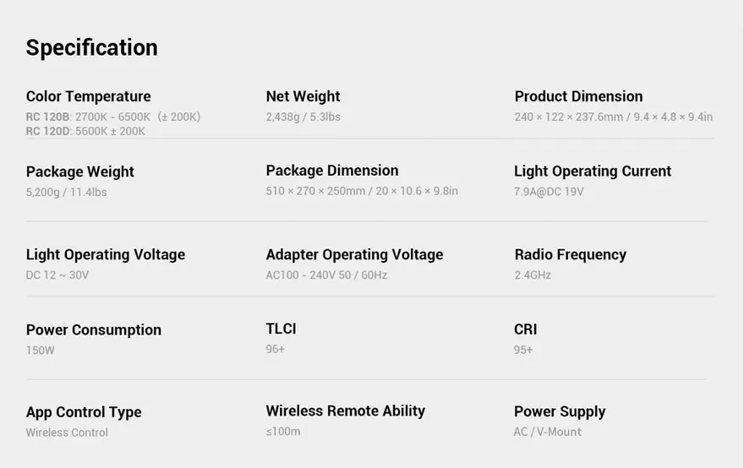Select the Radio Frequency label
This screenshot has height=468, width=744.
(x=571, y=254)
